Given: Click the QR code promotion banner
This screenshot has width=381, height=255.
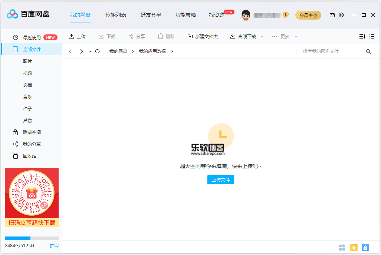Looking at the screenshot, I should (32, 198).
